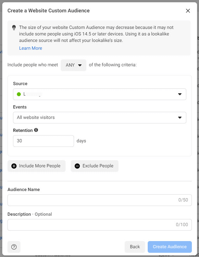Click into the optional Description field
This screenshot has width=199, height=257.
[91, 225]
